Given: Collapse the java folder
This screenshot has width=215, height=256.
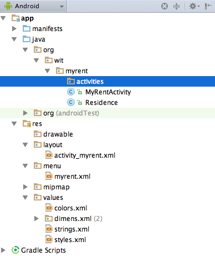Looking at the screenshot, I should tap(14, 39).
